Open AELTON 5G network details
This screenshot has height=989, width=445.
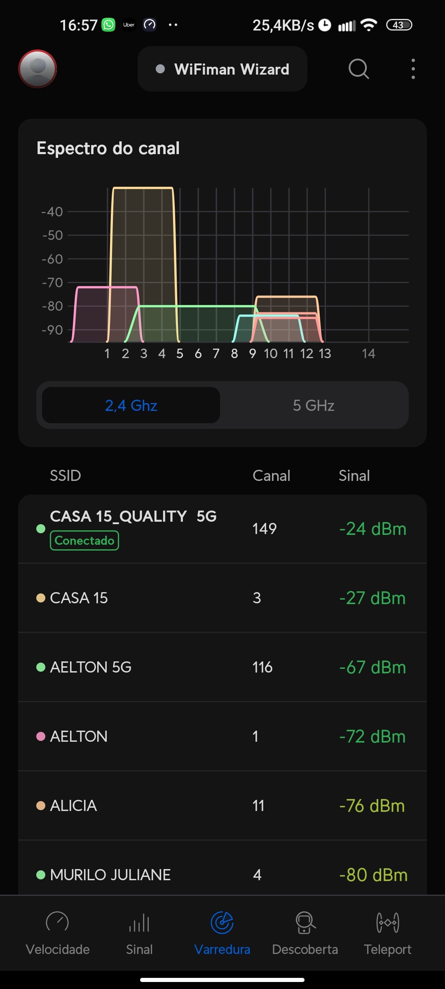222,667
